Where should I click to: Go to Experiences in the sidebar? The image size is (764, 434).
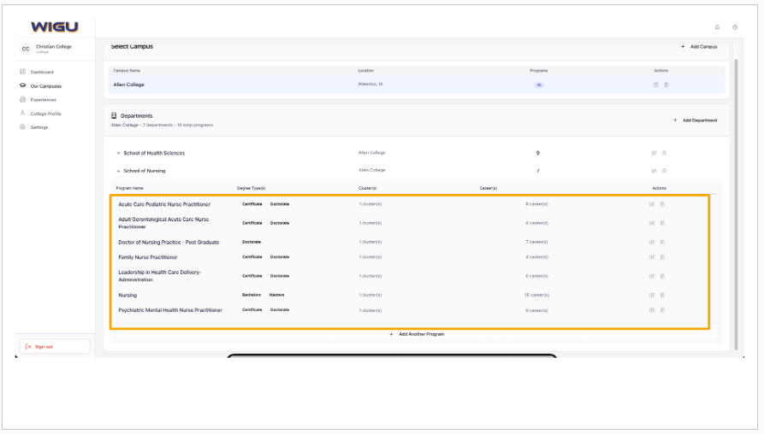(43, 99)
